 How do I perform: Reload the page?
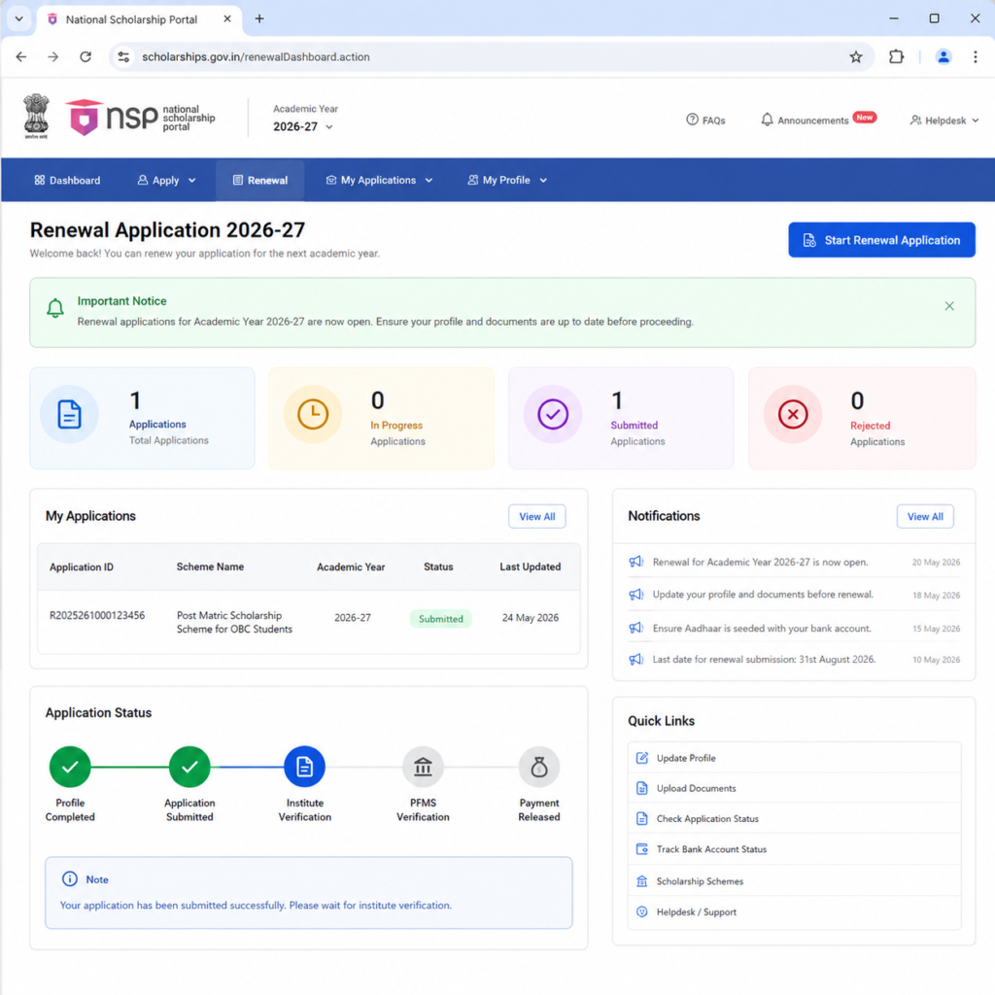coord(86,57)
